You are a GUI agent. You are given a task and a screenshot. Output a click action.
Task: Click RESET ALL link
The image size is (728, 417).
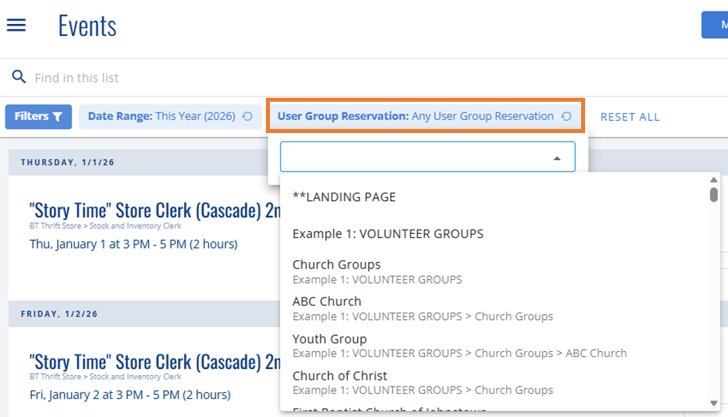[630, 117]
